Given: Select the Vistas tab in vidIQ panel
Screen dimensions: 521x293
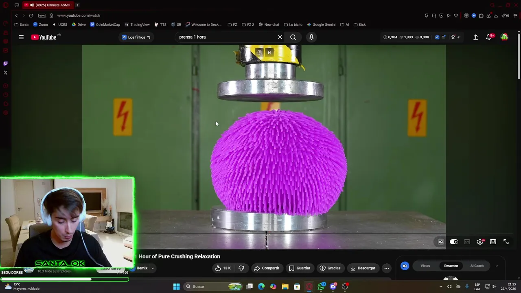Looking at the screenshot, I should pyautogui.click(x=425, y=266).
